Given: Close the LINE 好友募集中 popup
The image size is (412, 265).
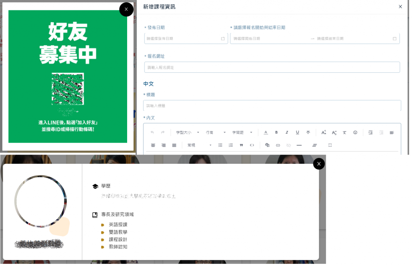Looking at the screenshot, I should 126,10.
